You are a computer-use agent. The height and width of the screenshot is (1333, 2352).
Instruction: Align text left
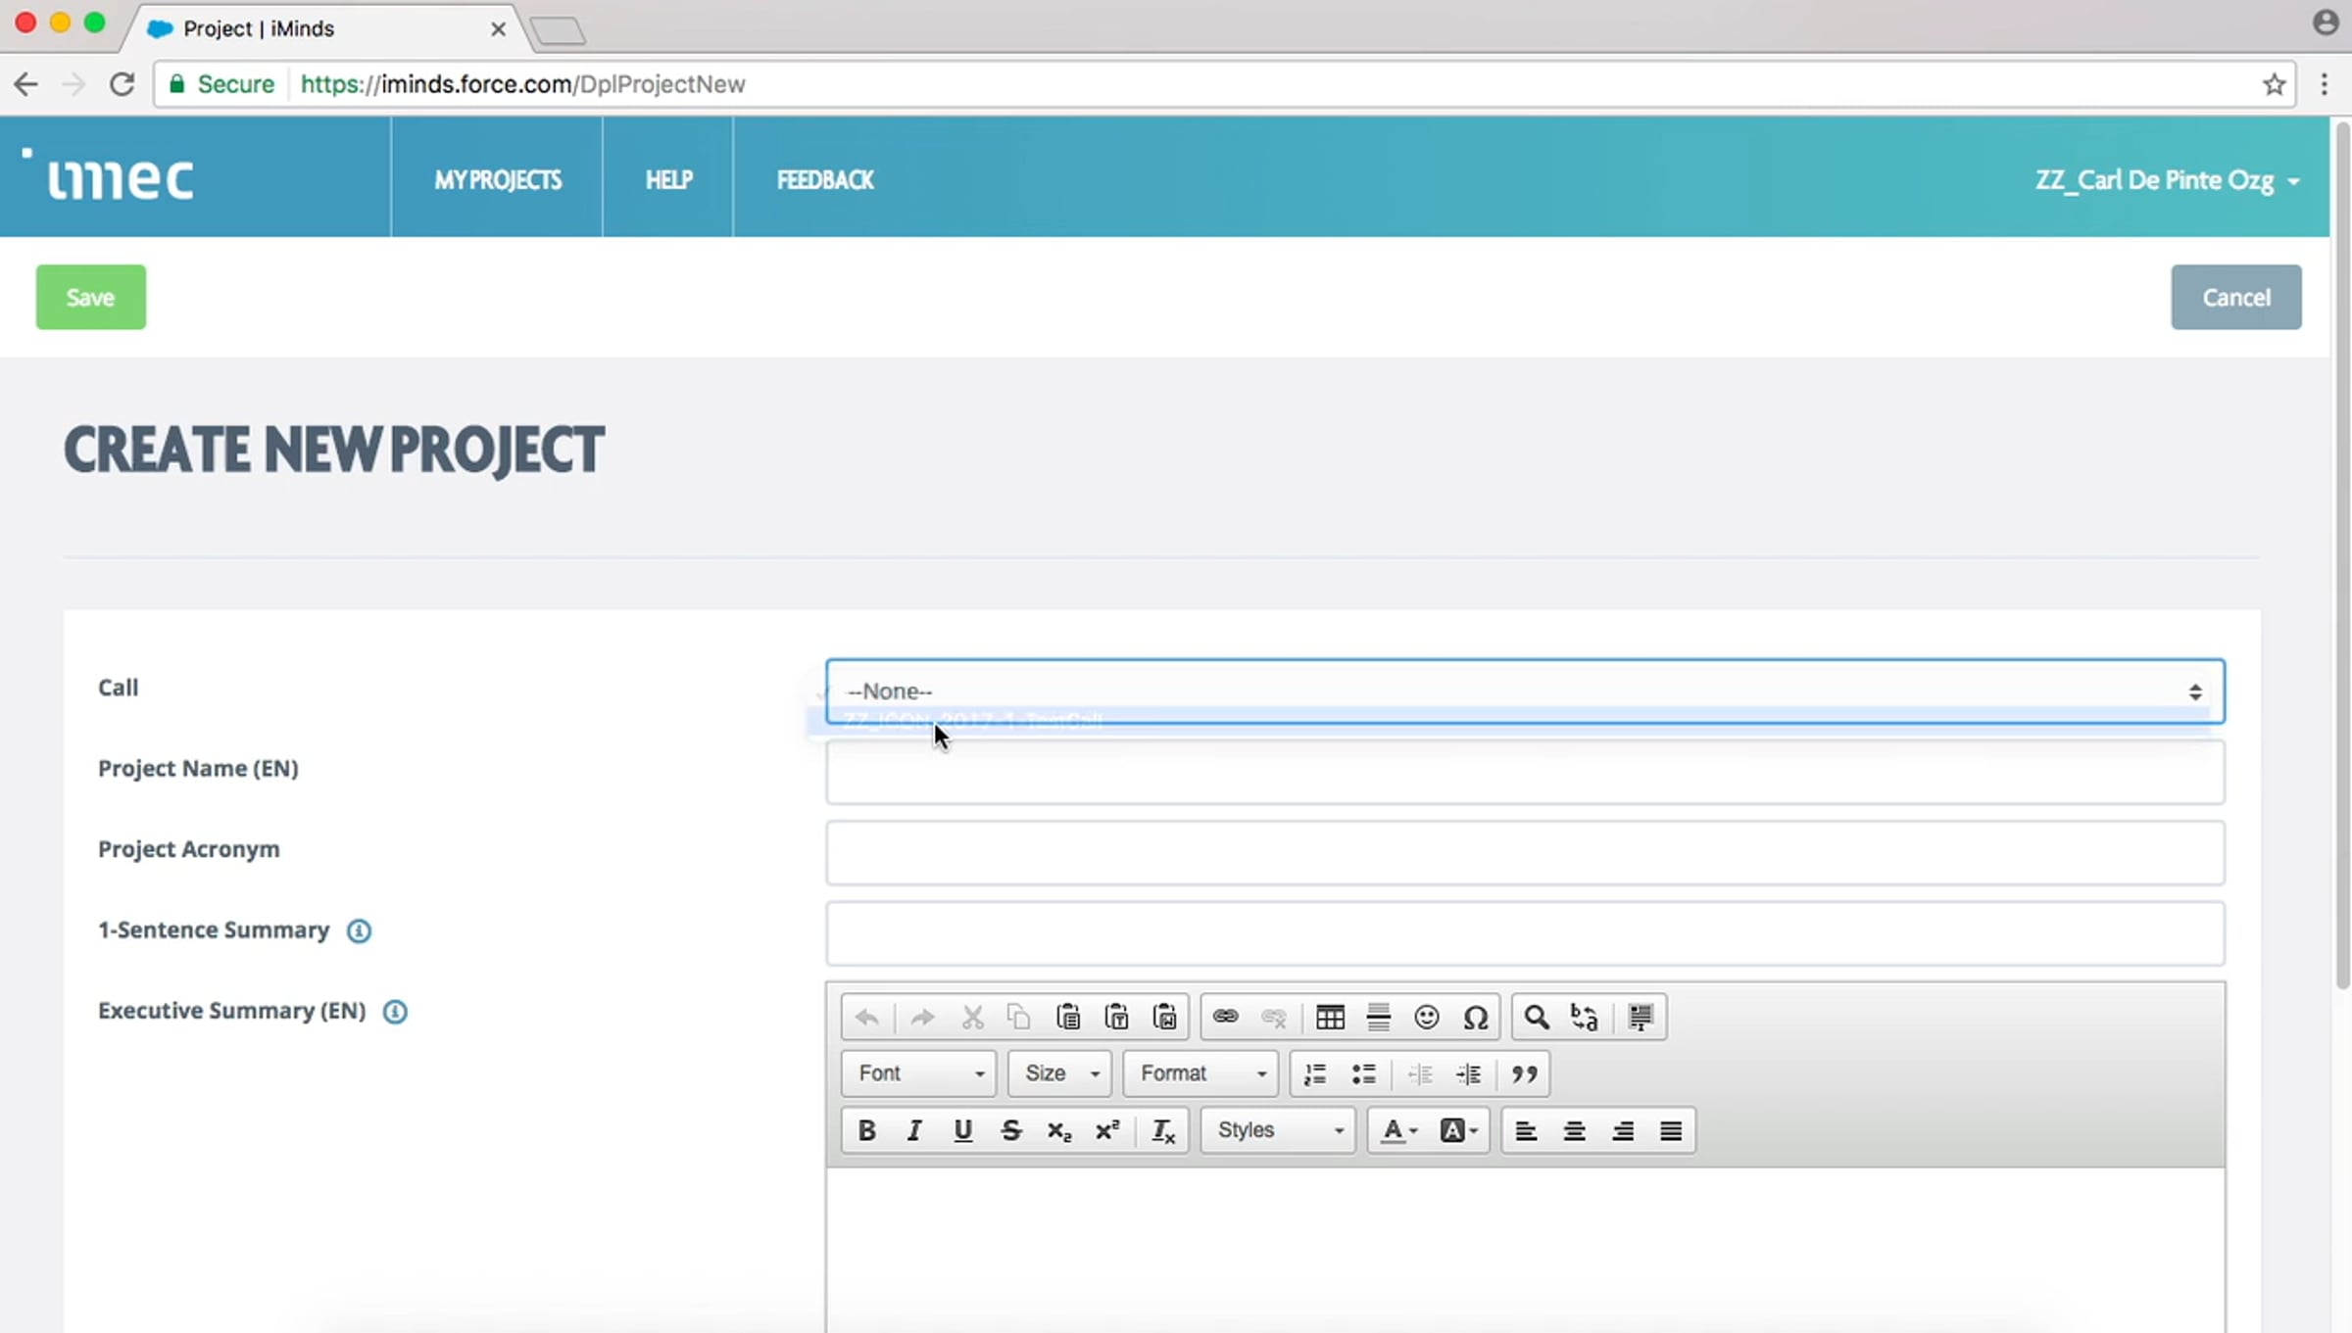pyautogui.click(x=1526, y=1131)
